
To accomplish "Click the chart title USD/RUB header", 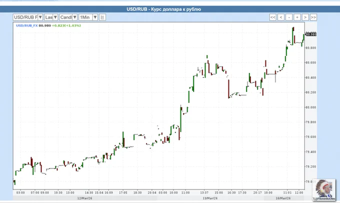I will coord(169,9).
